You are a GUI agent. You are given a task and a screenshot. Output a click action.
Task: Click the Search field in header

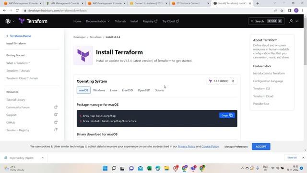pyautogui.click(x=266, y=21)
